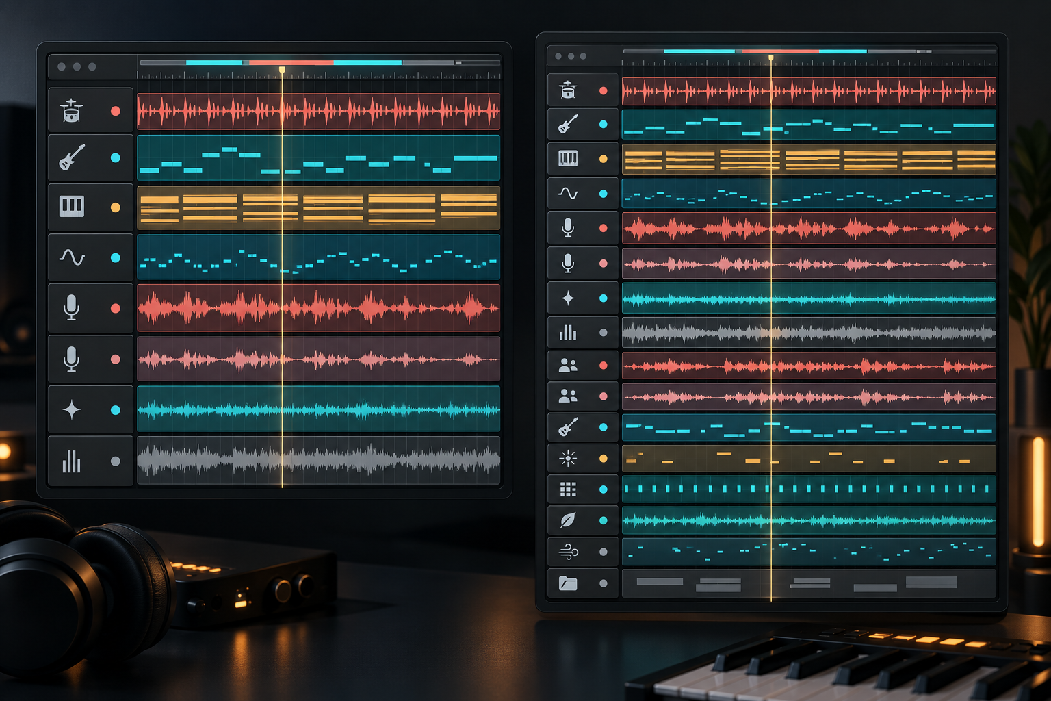
Task: Select the drum kit icon in left window
Action: point(71,110)
